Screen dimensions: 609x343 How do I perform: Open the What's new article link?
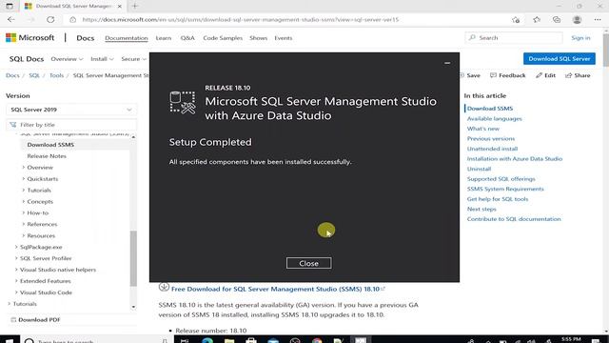pos(483,129)
